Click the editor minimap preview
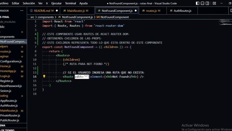The image size is (232, 131). tap(225, 22)
